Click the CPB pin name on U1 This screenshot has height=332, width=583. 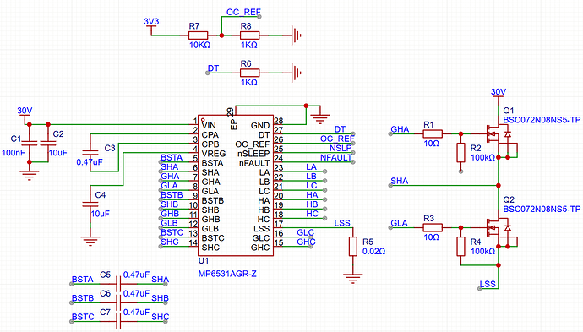point(210,144)
